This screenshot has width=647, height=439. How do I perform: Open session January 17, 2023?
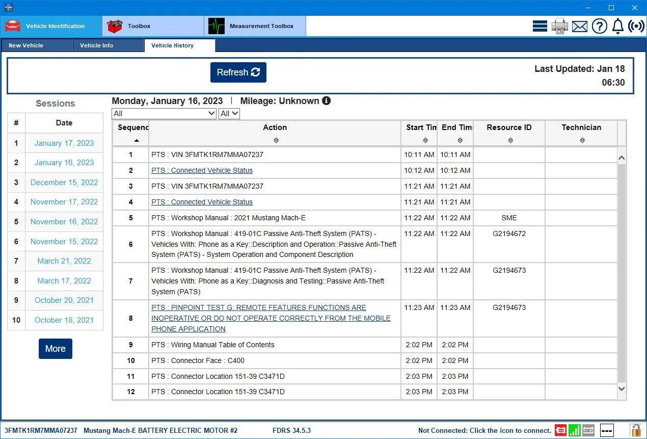(64, 143)
